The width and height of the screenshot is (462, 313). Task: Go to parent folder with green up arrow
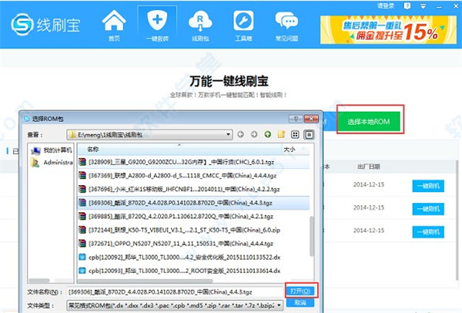coord(267,134)
